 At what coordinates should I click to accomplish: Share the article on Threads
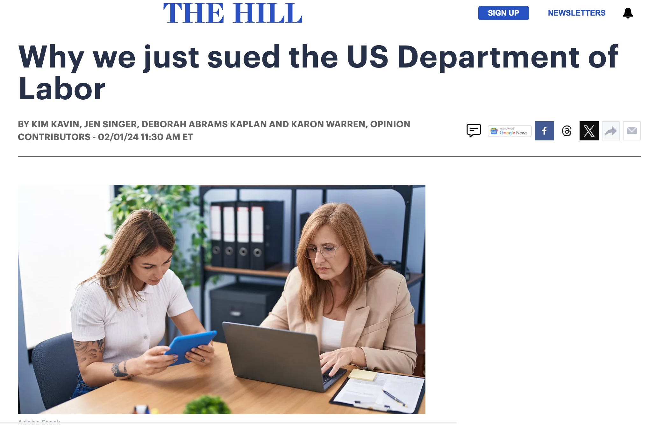pos(567,131)
